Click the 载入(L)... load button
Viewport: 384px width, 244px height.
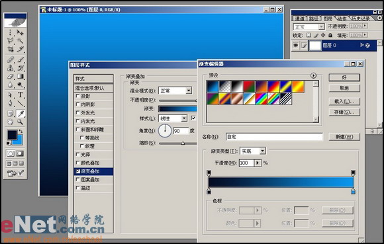(344, 101)
